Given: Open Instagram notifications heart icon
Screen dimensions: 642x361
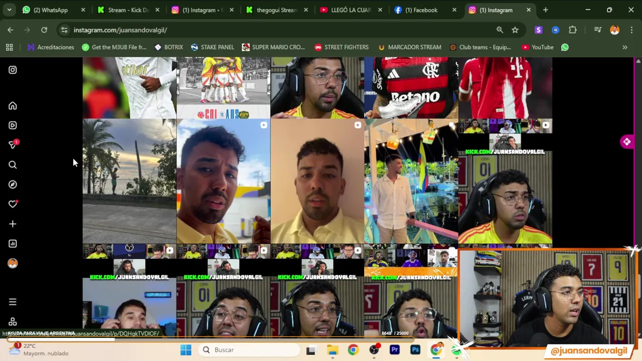Looking at the screenshot, I should point(13,204).
